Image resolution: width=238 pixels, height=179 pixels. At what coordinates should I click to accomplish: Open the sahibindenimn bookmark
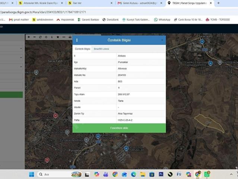point(43,20)
